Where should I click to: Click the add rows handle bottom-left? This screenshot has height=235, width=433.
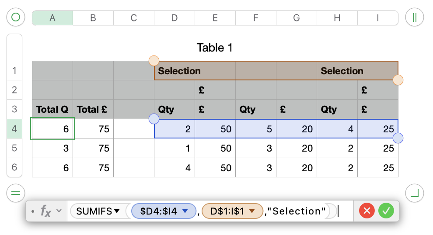[16, 193]
